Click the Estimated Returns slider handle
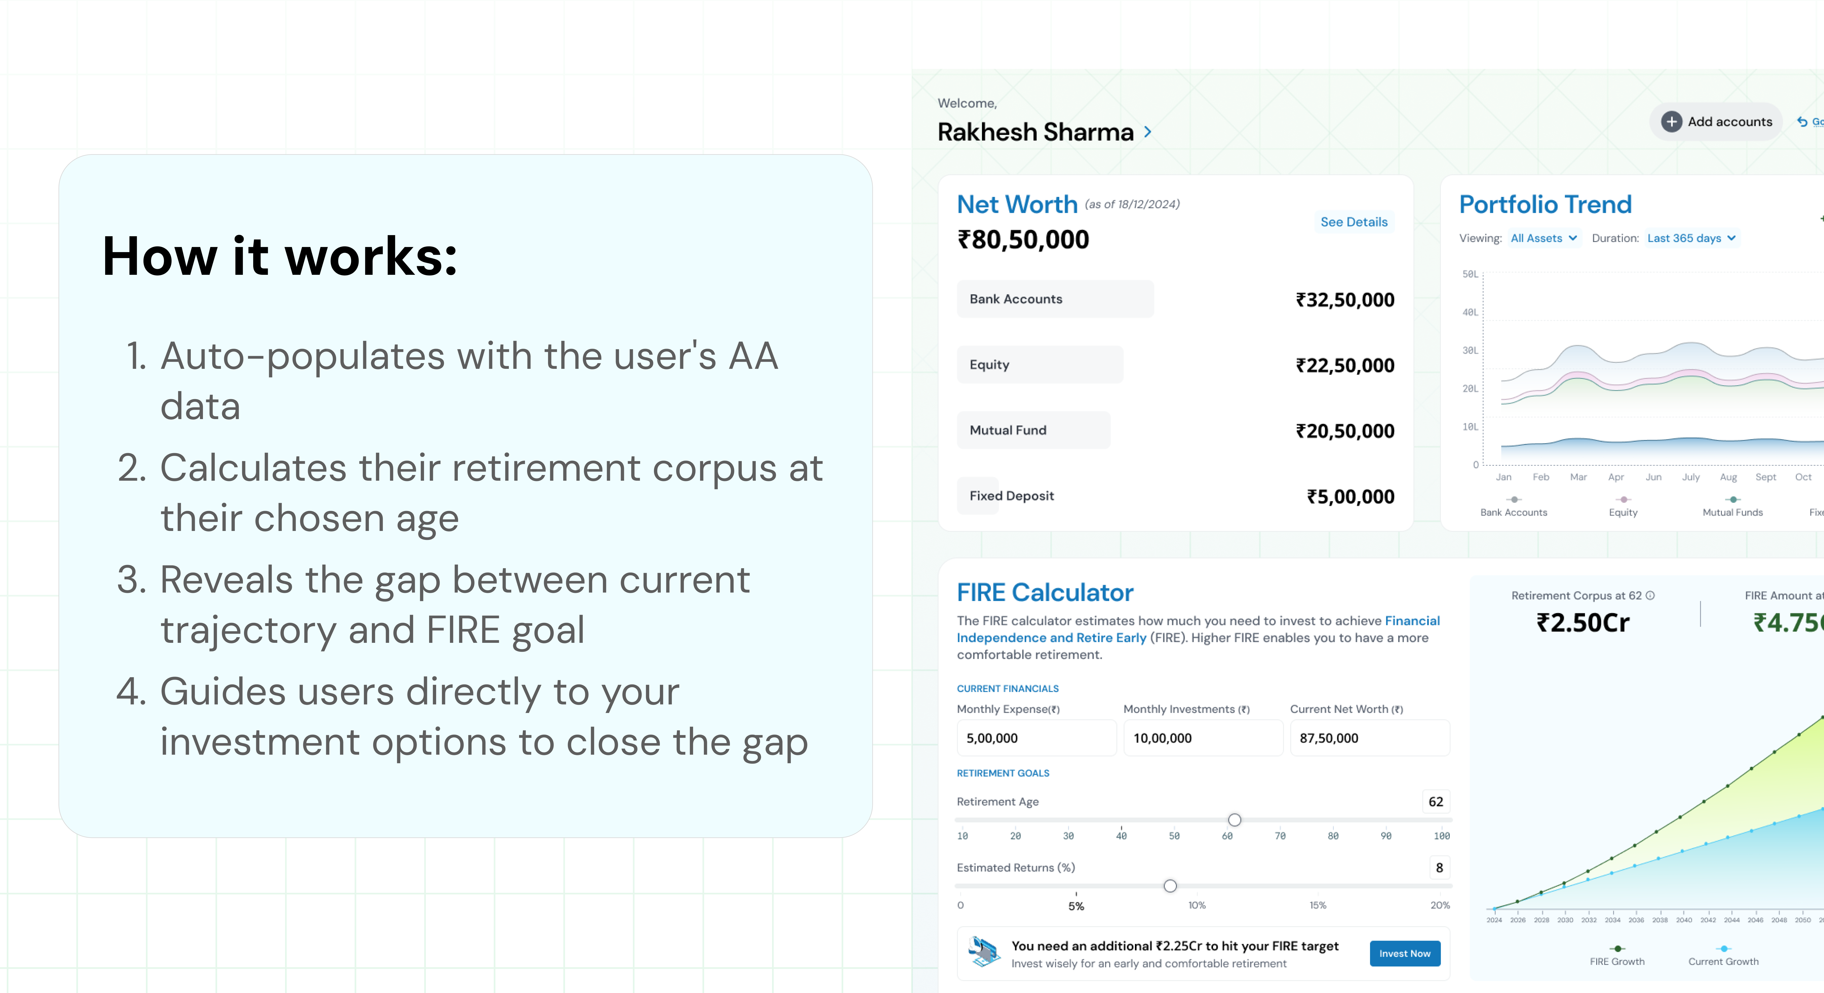 coord(1170,886)
